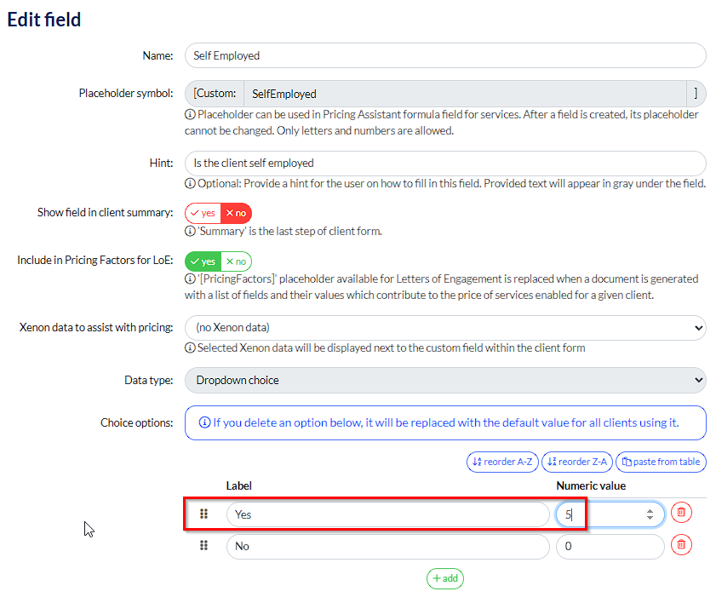The width and height of the screenshot is (716, 603).
Task: Click info icon beside 'Summary' description
Action: [x=190, y=231]
